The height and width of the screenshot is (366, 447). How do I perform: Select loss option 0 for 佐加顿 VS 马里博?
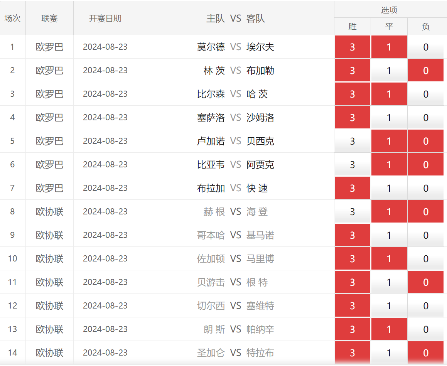(x=426, y=258)
